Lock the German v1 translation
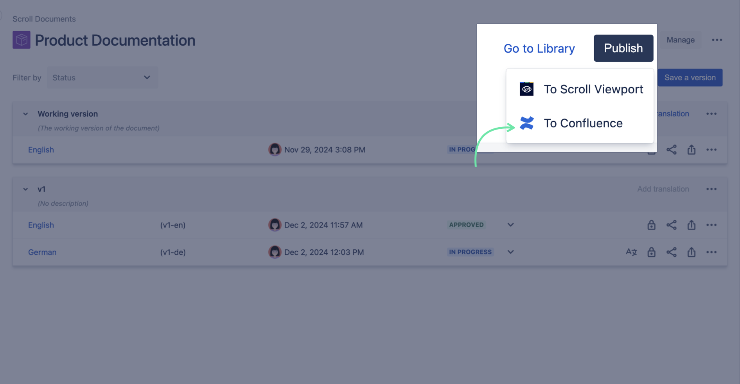Viewport: 740px width, 384px height. 651,252
